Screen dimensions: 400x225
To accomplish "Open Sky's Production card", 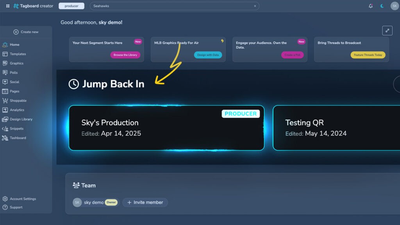I will [x=166, y=128].
